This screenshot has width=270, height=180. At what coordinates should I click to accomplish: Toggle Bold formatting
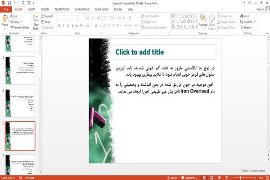pos(59,26)
